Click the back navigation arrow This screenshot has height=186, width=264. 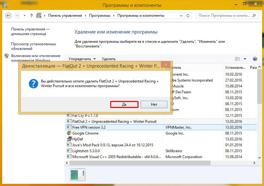pyautogui.click(x=8, y=15)
